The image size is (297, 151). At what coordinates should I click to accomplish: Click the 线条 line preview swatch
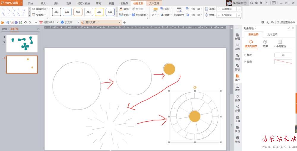pyautogui.click(x=283, y=62)
